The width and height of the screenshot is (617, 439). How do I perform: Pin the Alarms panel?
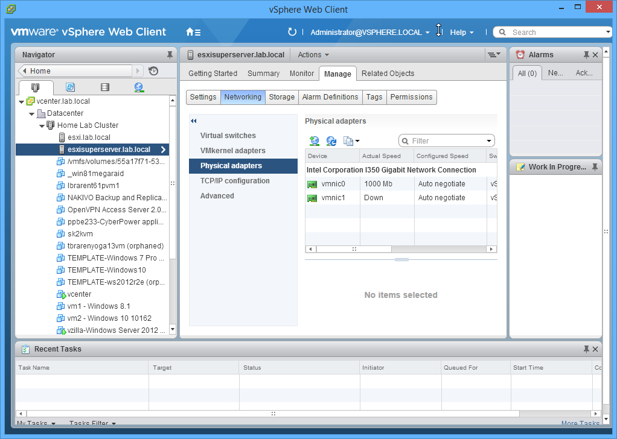click(586, 55)
